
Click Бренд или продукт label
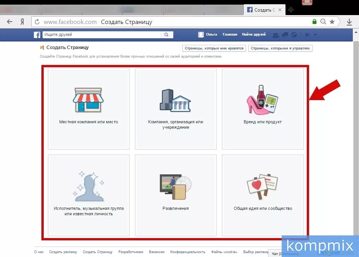click(x=263, y=122)
